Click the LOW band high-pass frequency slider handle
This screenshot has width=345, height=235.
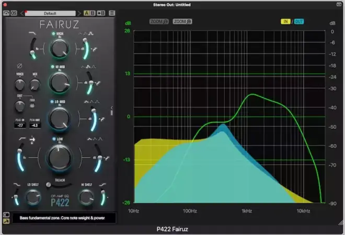pos(19,151)
